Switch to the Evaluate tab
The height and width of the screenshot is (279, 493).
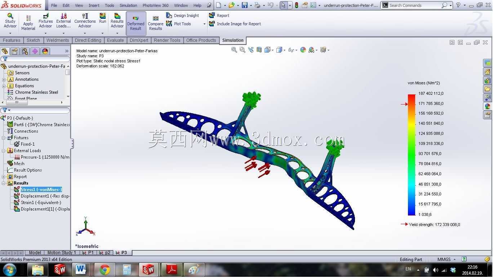[x=115, y=40]
